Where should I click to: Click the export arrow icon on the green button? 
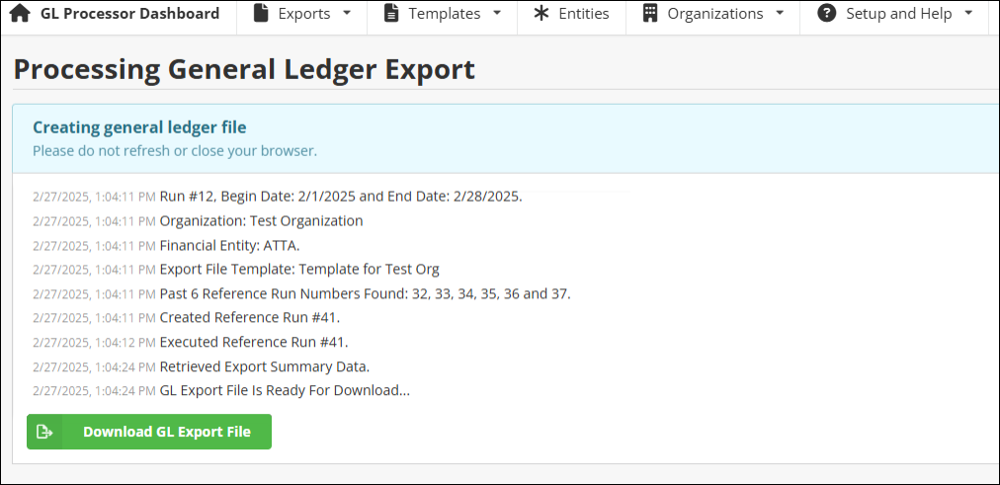point(44,432)
